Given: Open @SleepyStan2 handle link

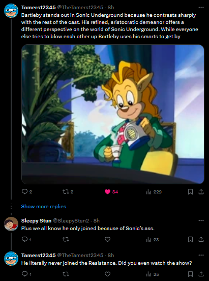Looking at the screenshot, I should (x=71, y=221).
